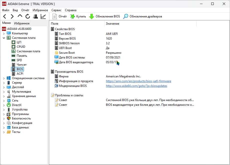Go forward with the right arrow button
The width and height of the screenshot is (230, 165).
coord(12,16)
